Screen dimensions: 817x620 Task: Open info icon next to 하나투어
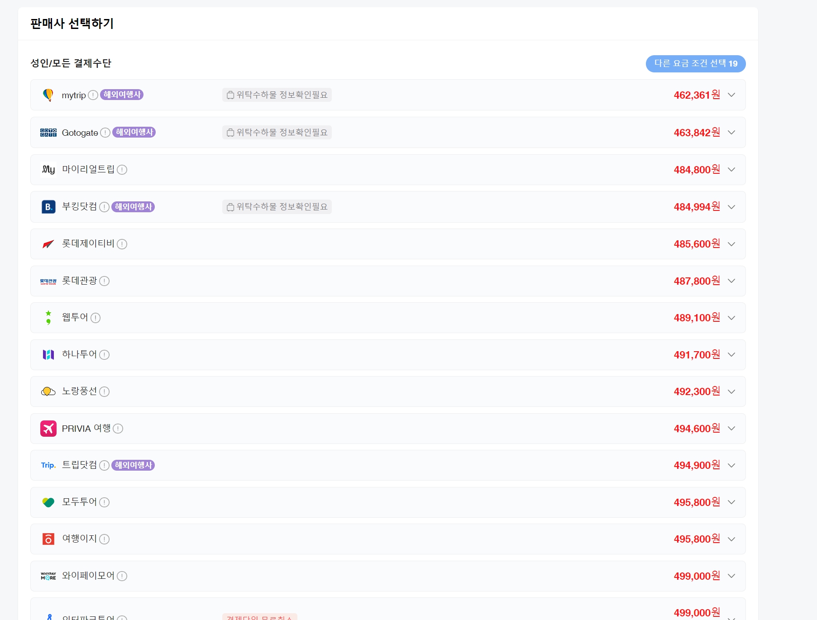(x=105, y=355)
